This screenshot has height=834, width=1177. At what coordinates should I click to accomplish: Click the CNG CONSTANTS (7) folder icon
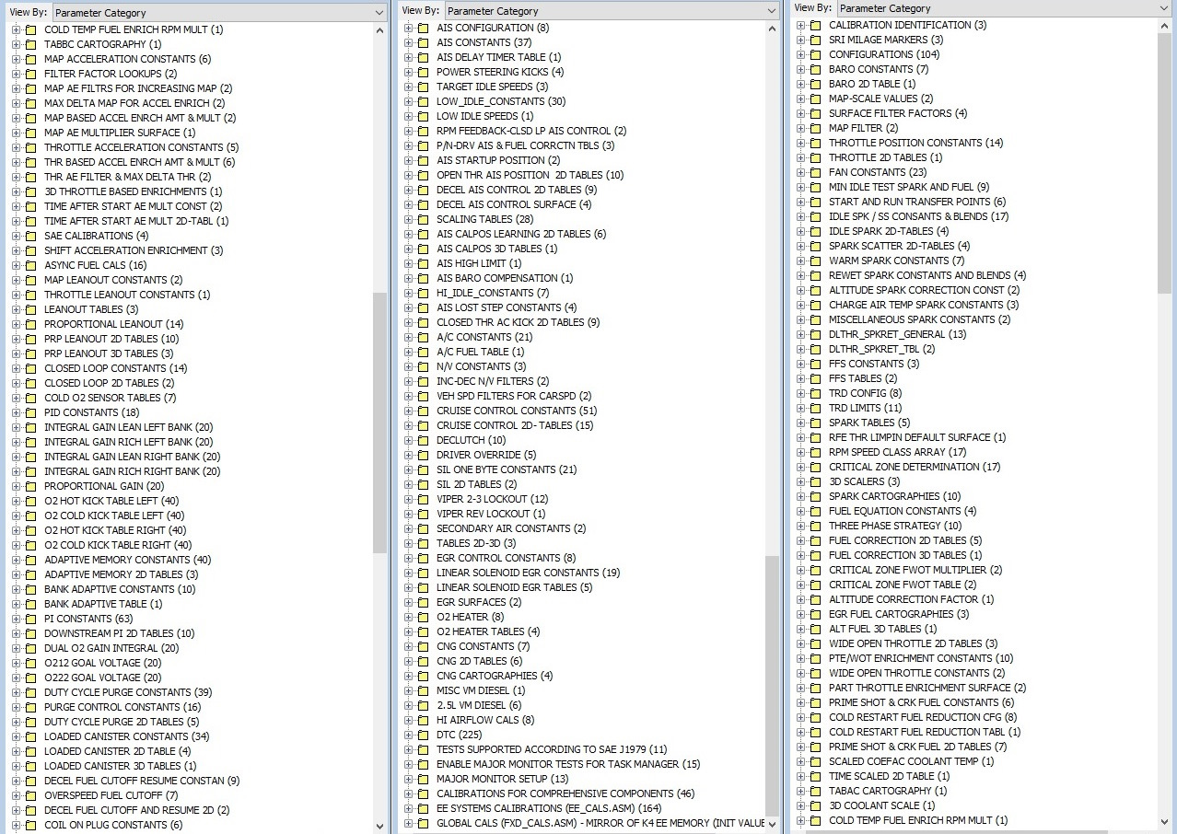pos(423,646)
